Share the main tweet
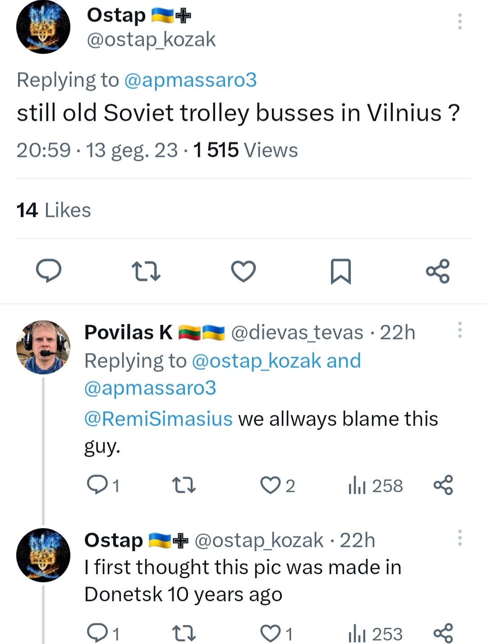 point(438,271)
